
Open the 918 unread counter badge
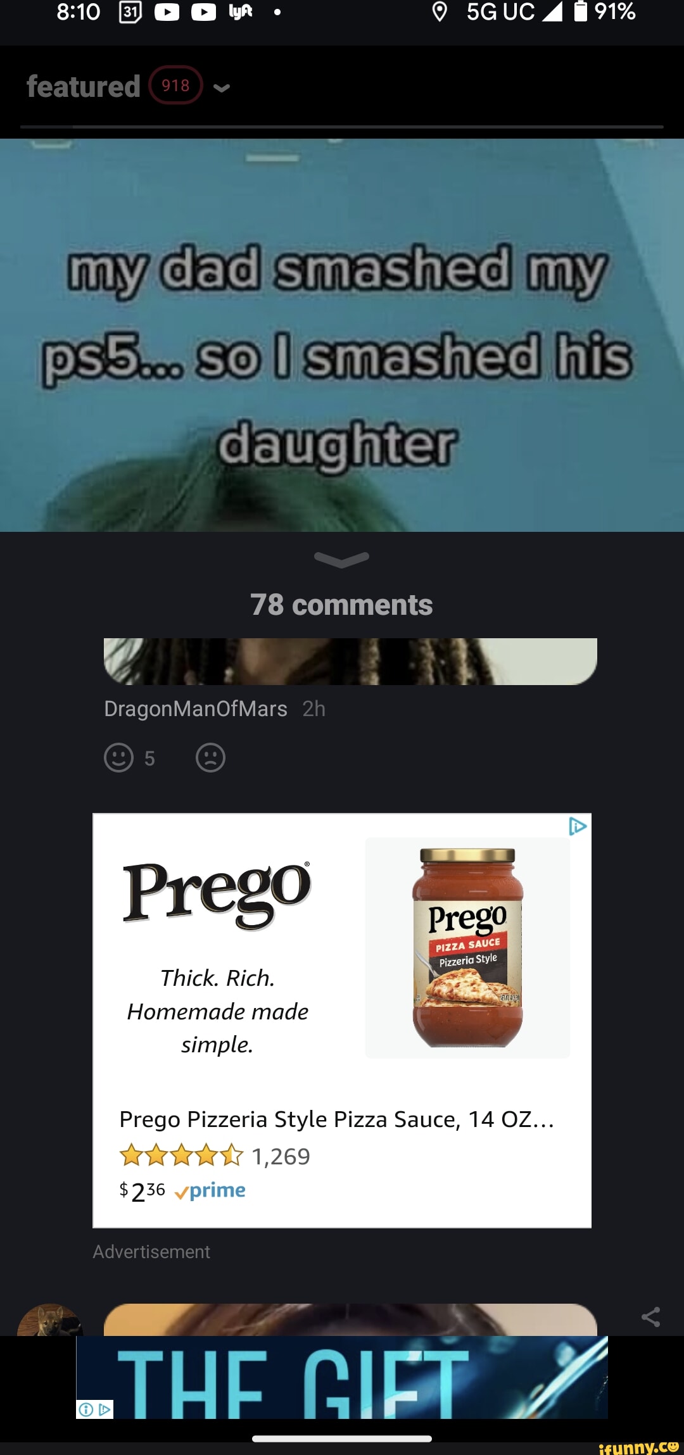tap(175, 85)
